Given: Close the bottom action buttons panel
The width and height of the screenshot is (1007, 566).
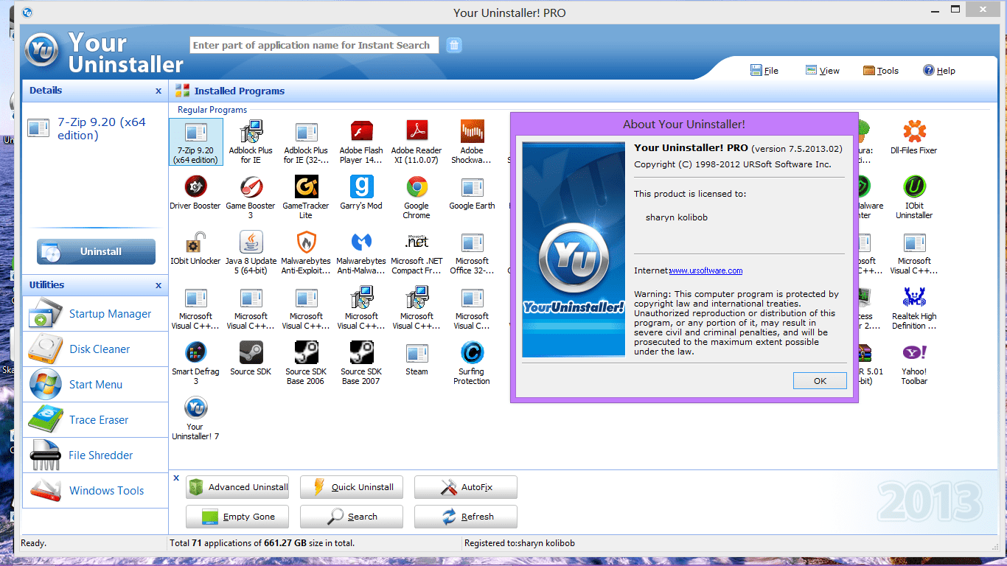Looking at the screenshot, I should pos(176,478).
